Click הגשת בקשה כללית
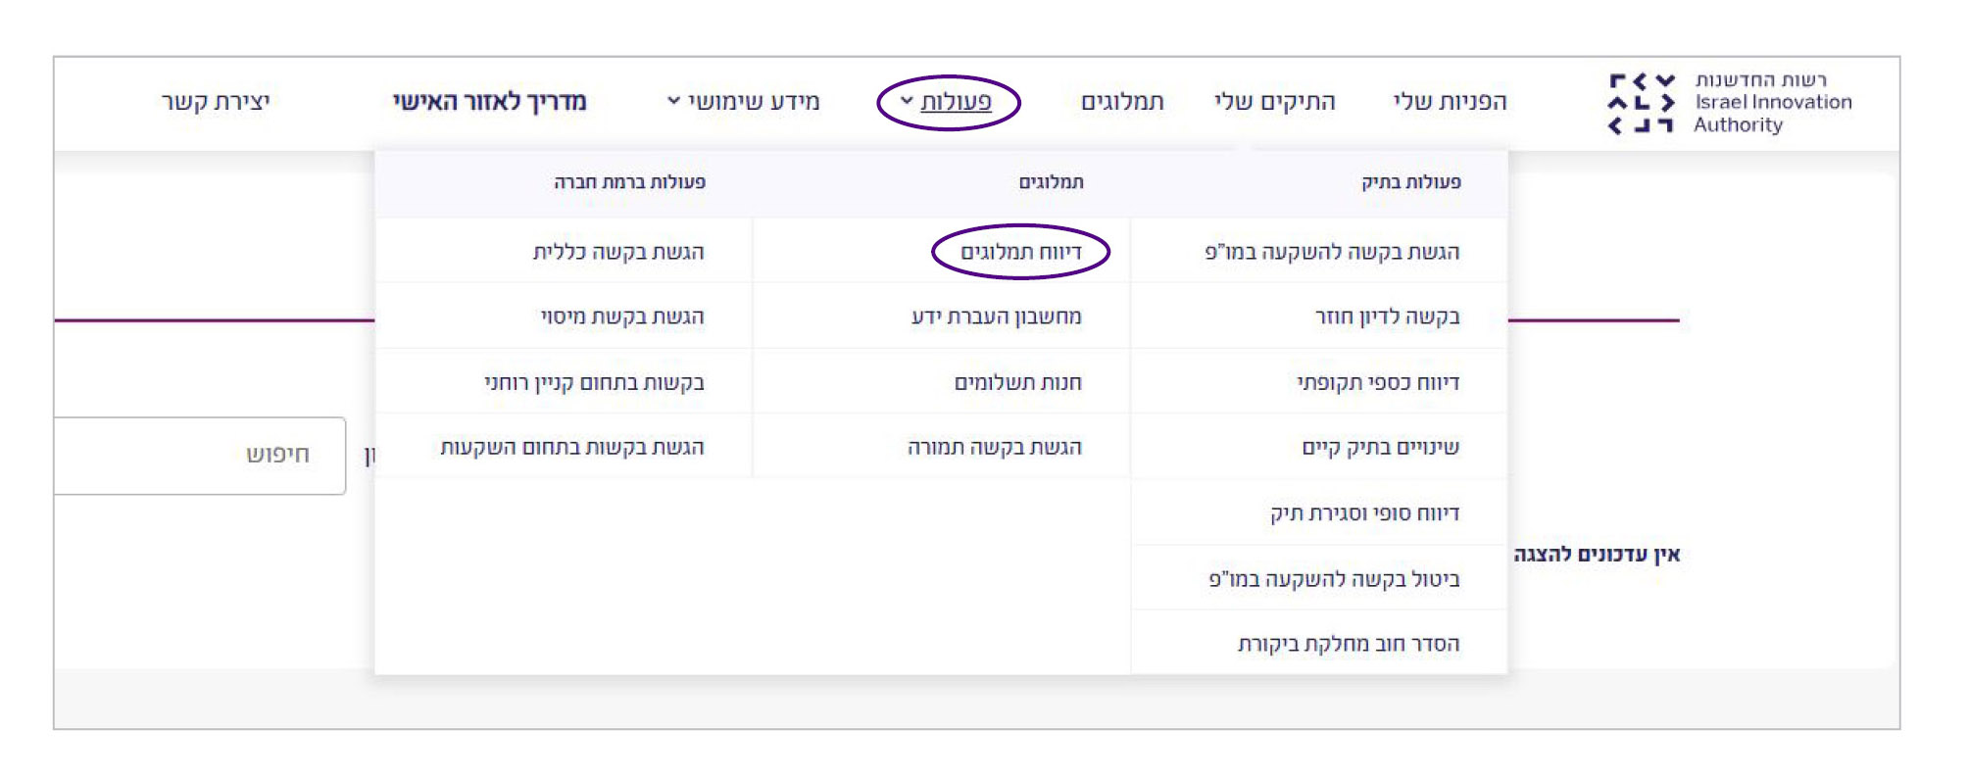Screen dimensions: 1968x780 (618, 252)
